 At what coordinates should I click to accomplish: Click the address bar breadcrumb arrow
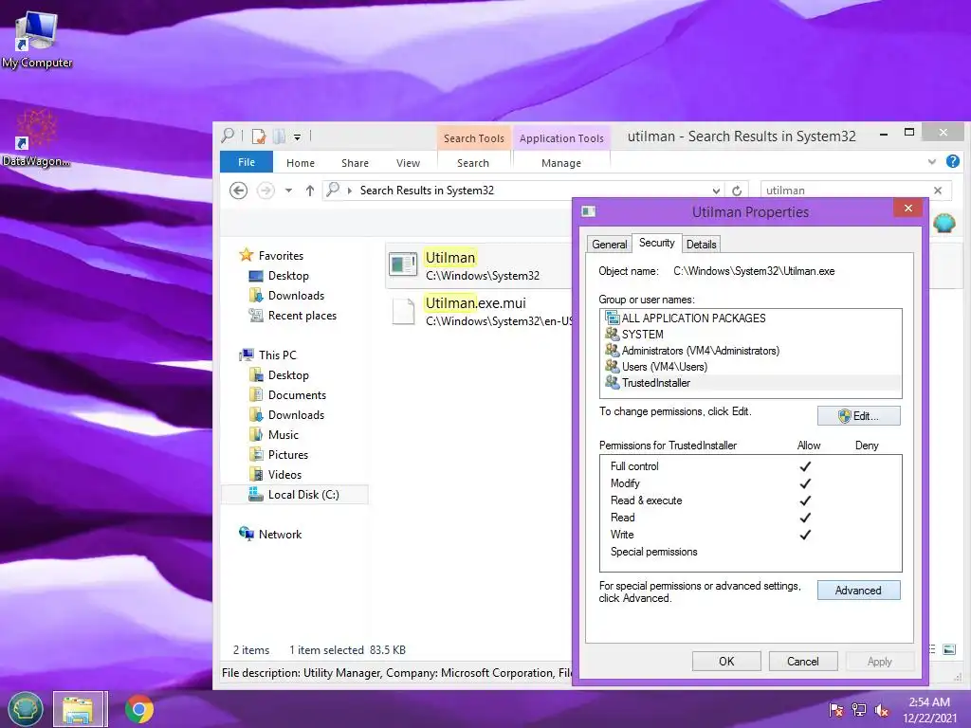[350, 191]
